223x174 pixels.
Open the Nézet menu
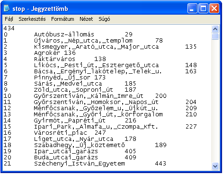coord(86,19)
